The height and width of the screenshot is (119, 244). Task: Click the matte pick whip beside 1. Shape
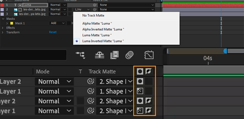[91, 91]
